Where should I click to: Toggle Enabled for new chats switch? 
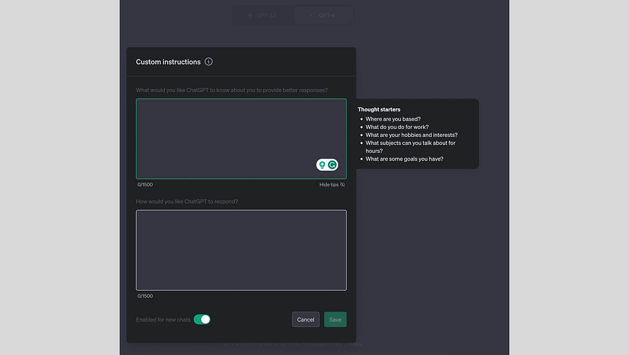(202, 319)
